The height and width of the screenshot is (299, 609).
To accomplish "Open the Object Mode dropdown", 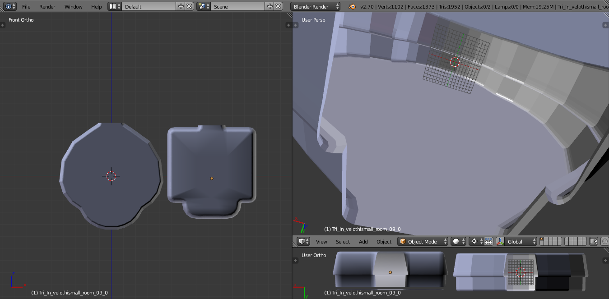I will pyautogui.click(x=423, y=242).
